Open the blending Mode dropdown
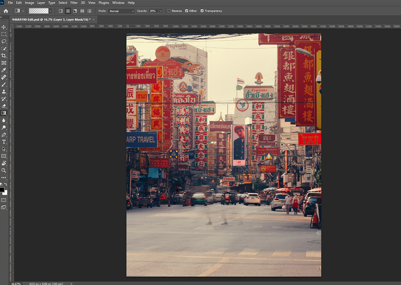The width and height of the screenshot is (401, 285). click(121, 11)
